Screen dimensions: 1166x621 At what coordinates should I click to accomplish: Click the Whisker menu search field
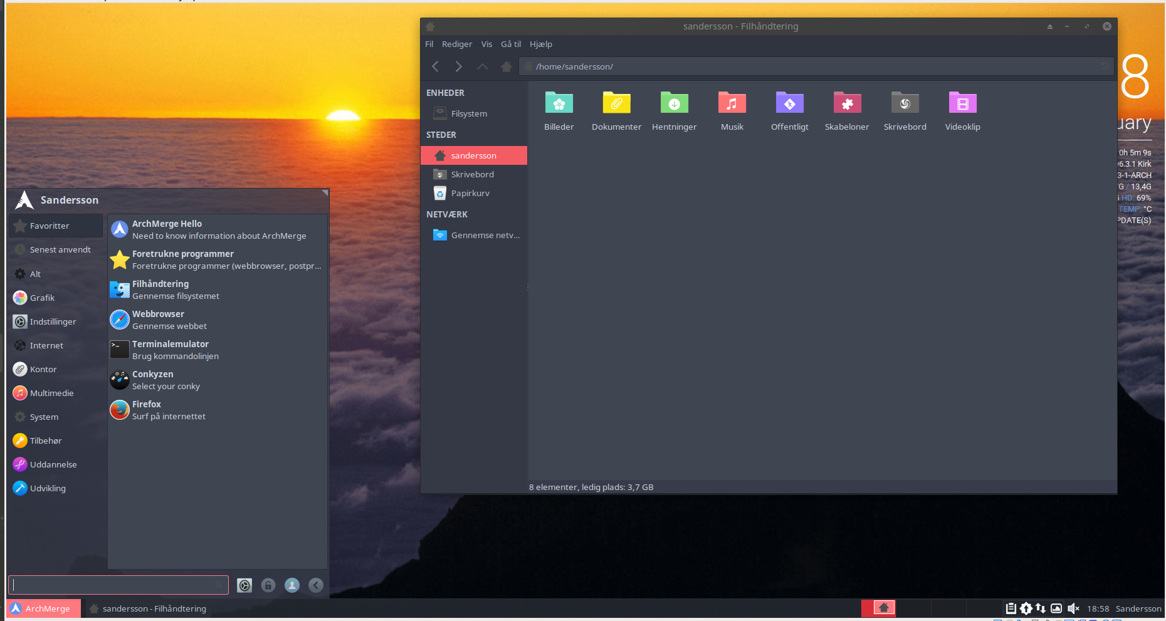pos(118,585)
